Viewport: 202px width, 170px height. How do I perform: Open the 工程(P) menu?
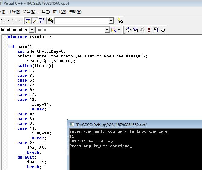click(x=14, y=12)
